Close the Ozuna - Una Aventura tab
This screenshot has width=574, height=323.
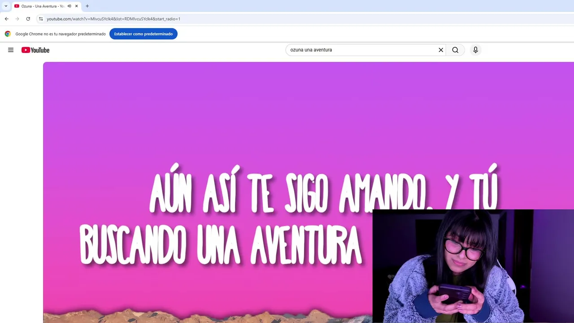77,6
